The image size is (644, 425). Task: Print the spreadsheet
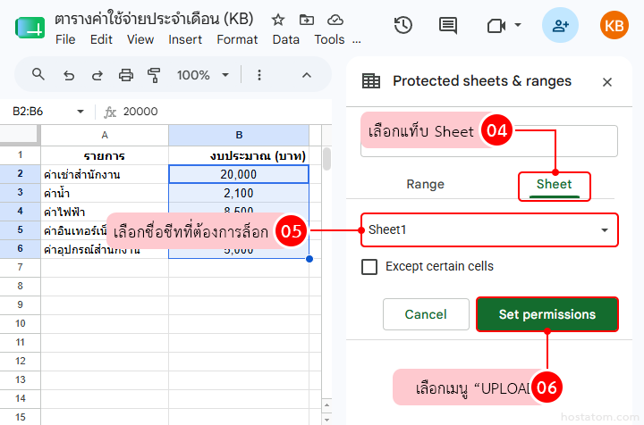(x=126, y=75)
